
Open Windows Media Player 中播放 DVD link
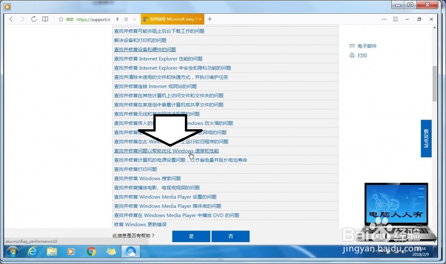[177, 215]
